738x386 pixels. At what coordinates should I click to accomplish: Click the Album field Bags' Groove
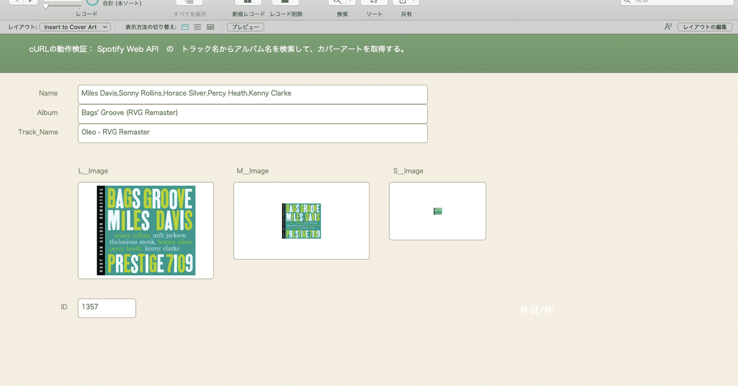tap(253, 114)
